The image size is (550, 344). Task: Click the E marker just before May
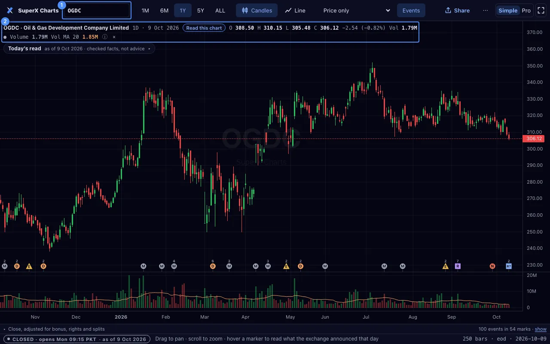point(286,266)
